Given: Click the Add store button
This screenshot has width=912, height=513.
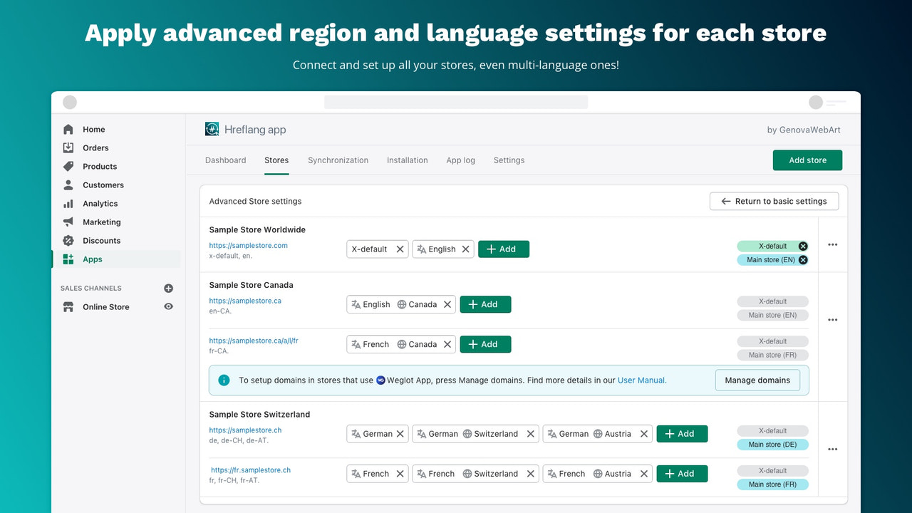Looking at the screenshot, I should [807, 160].
